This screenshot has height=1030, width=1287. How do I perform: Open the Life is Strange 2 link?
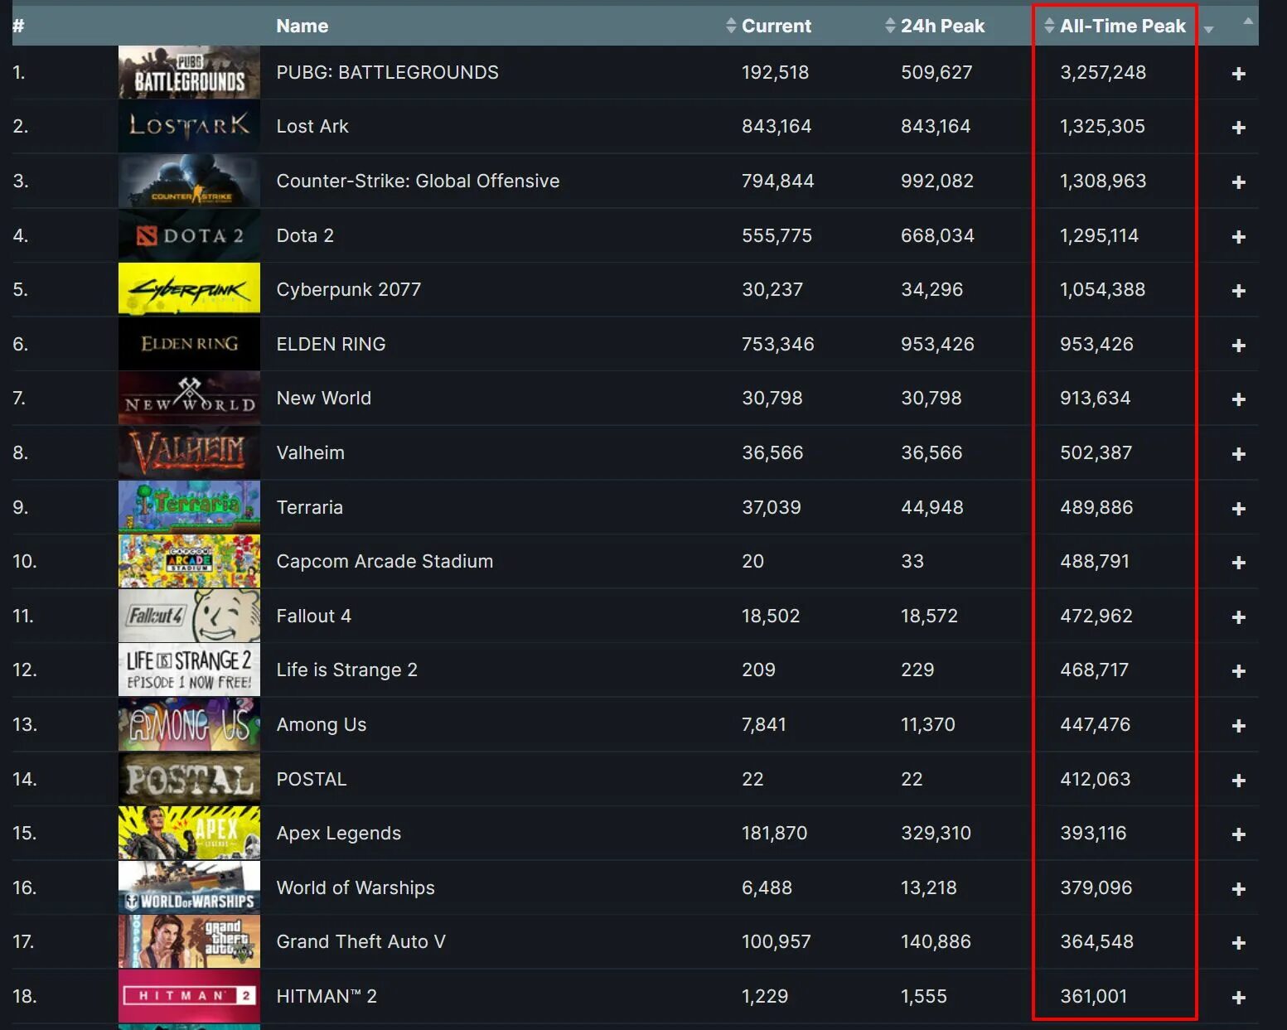click(x=346, y=670)
